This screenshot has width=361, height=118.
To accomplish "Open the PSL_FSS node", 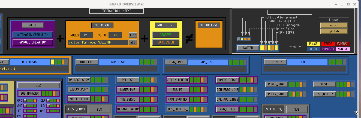I will (x=128, y=80).
